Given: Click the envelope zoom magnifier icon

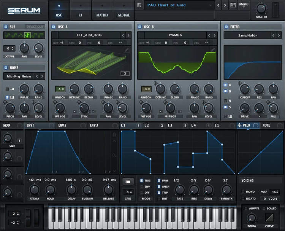Looking at the screenshot, I should (x=114, y=155).
